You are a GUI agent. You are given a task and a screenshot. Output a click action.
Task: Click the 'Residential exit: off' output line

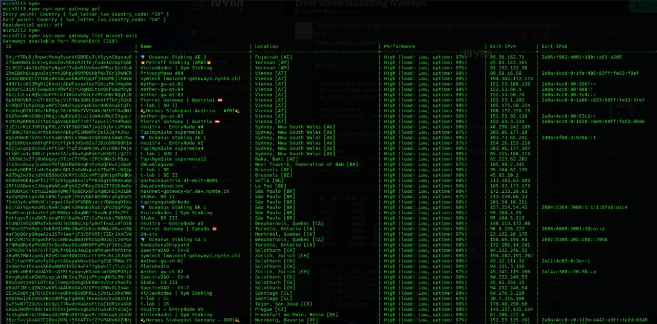tap(32, 25)
